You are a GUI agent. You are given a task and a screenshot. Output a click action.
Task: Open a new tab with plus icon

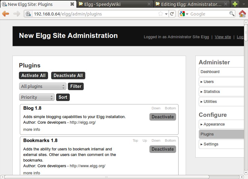[236, 4]
